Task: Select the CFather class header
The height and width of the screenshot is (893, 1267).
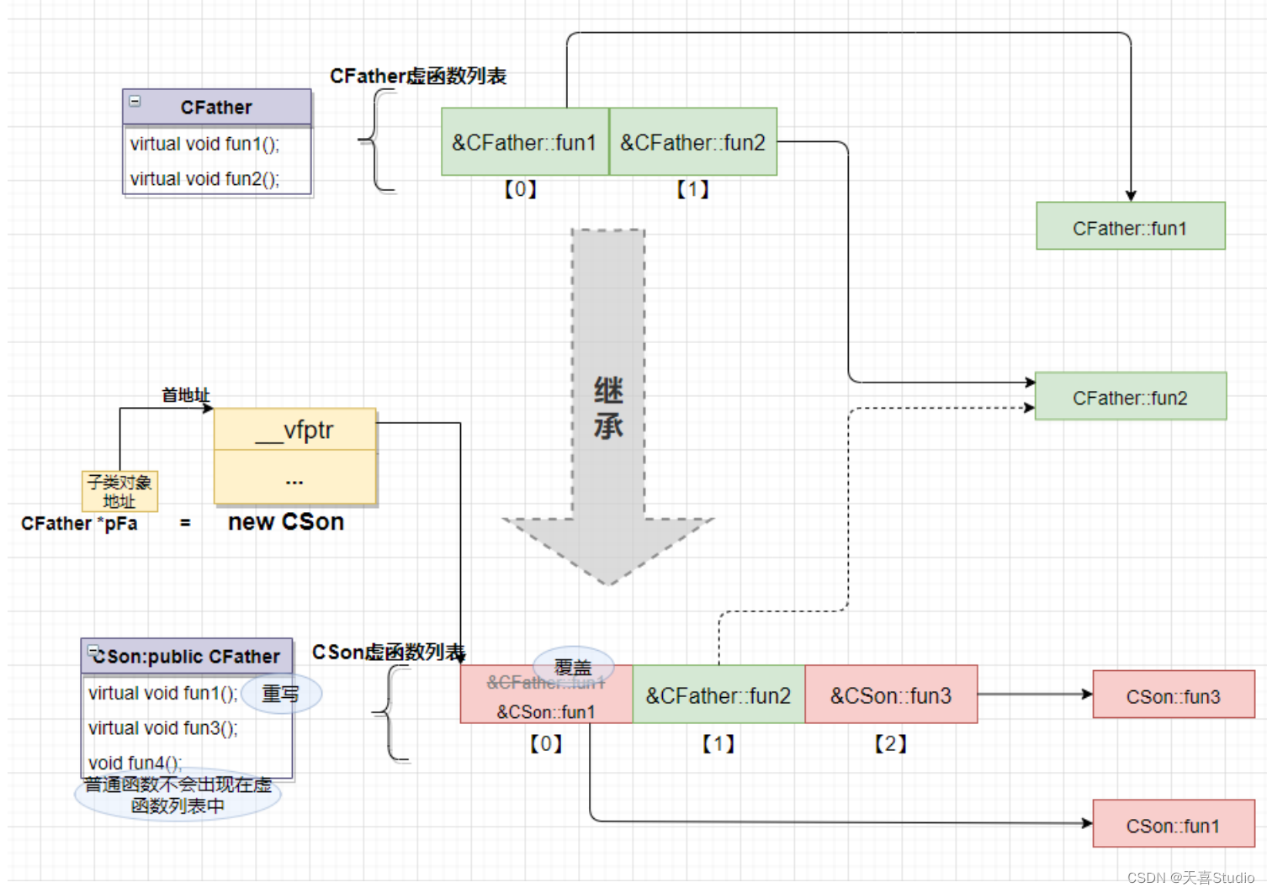Action: [x=217, y=108]
